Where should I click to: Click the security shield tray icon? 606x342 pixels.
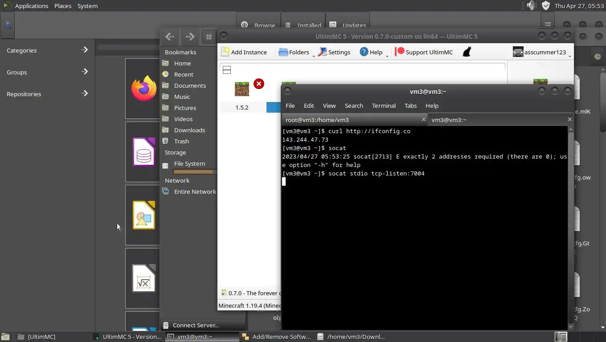tap(546, 6)
